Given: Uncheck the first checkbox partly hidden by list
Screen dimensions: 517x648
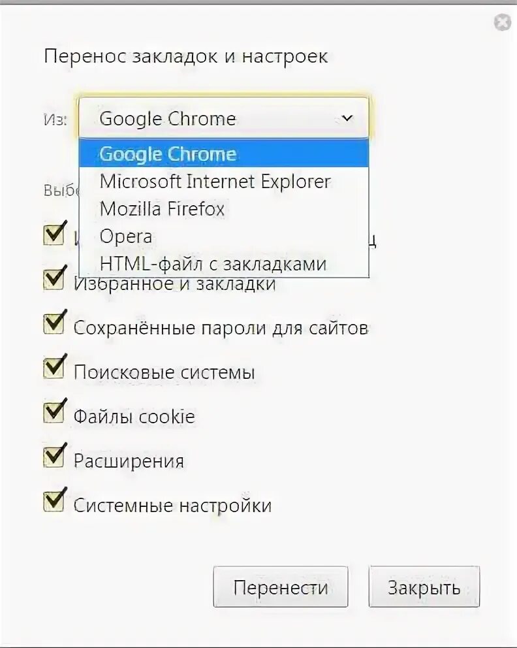Looking at the screenshot, I should click(54, 234).
